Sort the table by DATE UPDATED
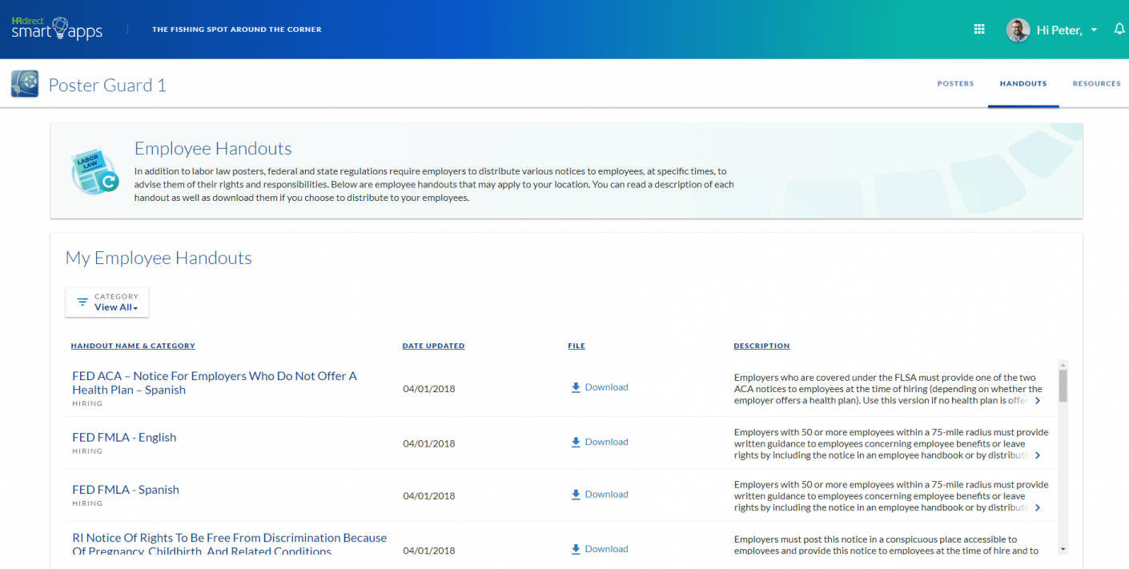 [433, 345]
